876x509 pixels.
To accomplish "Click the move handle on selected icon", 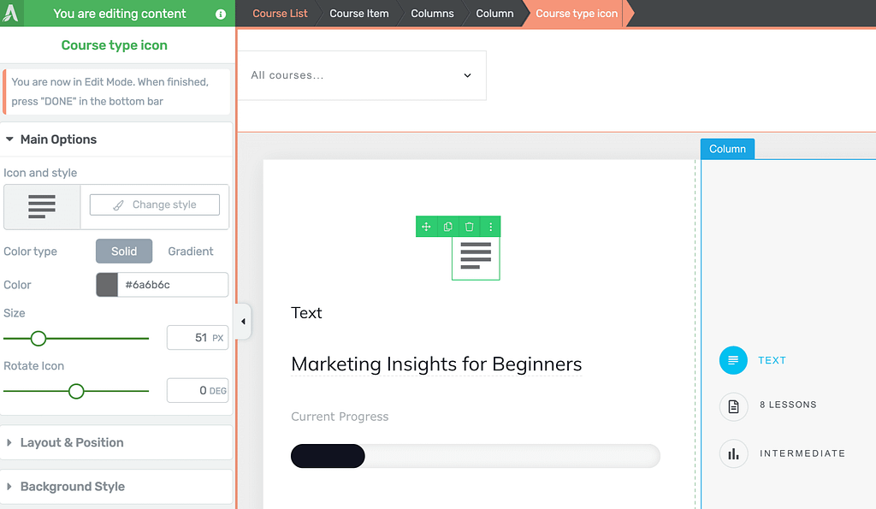I will pyautogui.click(x=426, y=227).
